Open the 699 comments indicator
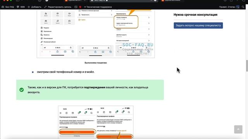Screen dimensions: 248x139 21,7
